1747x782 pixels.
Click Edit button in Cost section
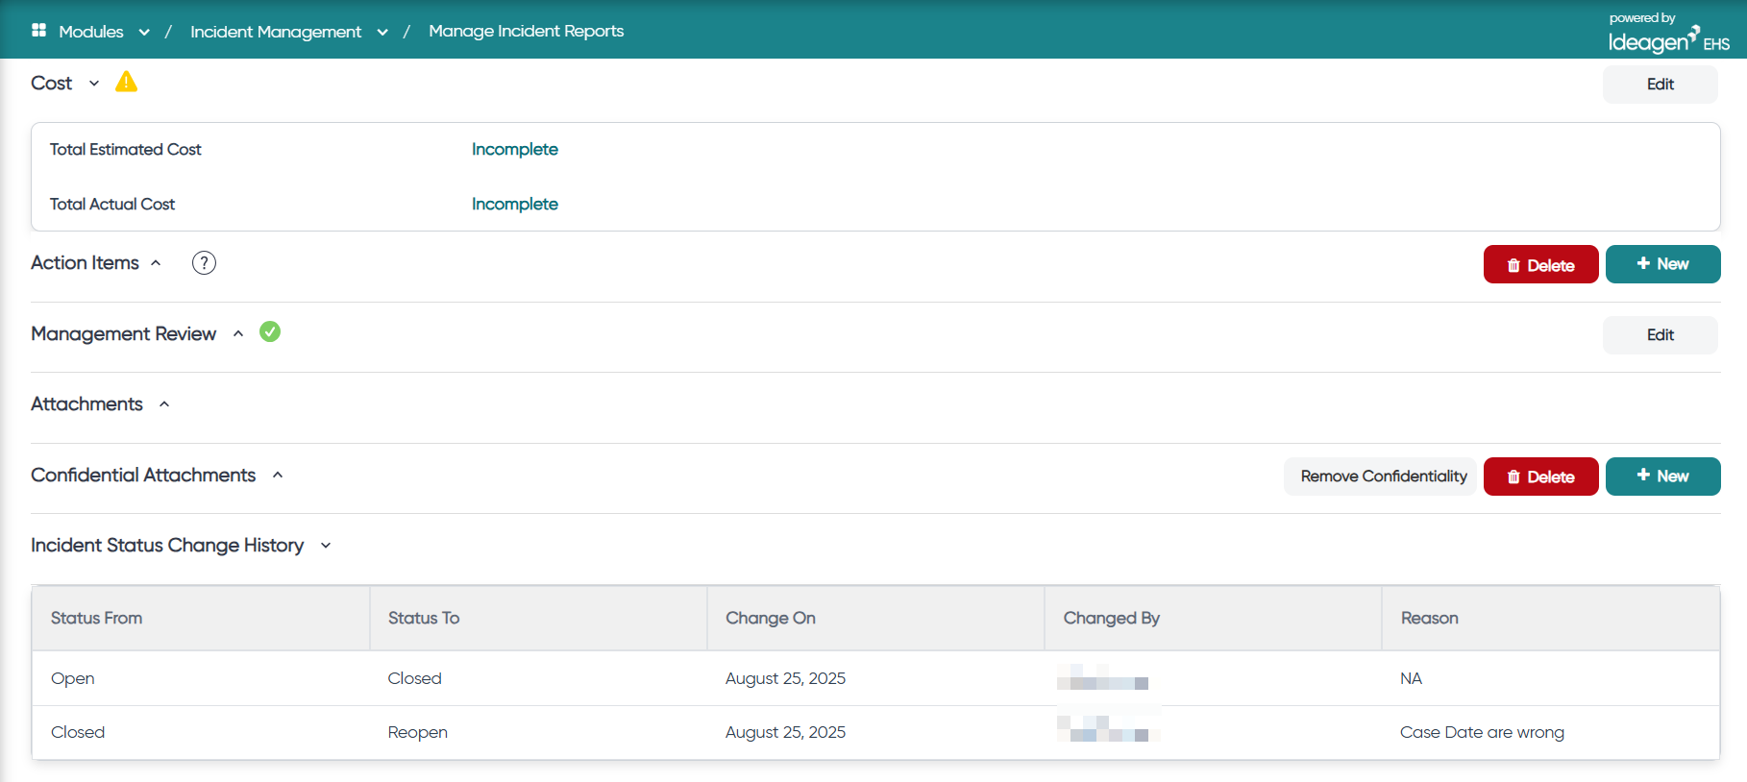coord(1661,85)
